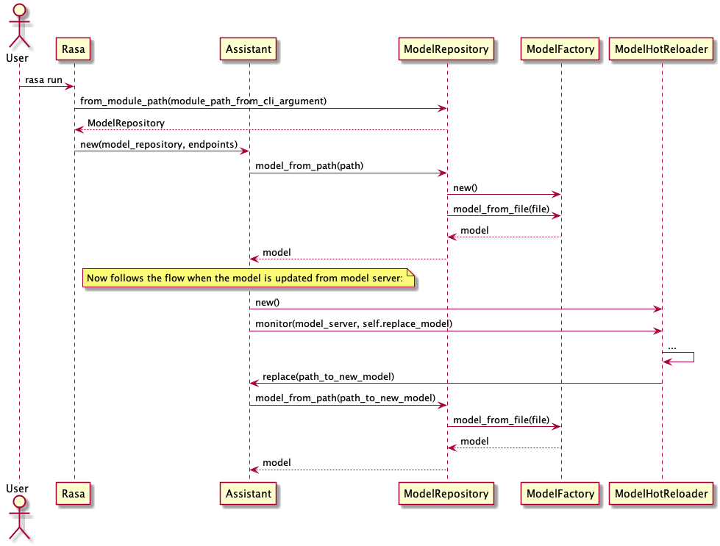This screenshot has height=546, width=720.
Task: Select the bottom Rasa participant box
Action: click(73, 494)
